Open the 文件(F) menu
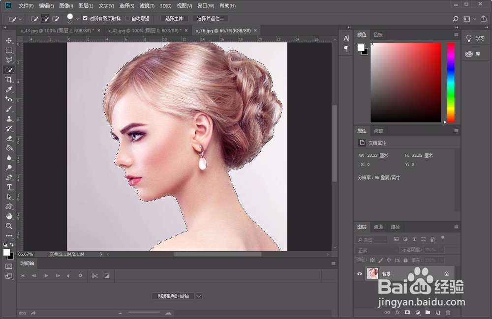This screenshot has width=492, height=319. click(26, 5)
